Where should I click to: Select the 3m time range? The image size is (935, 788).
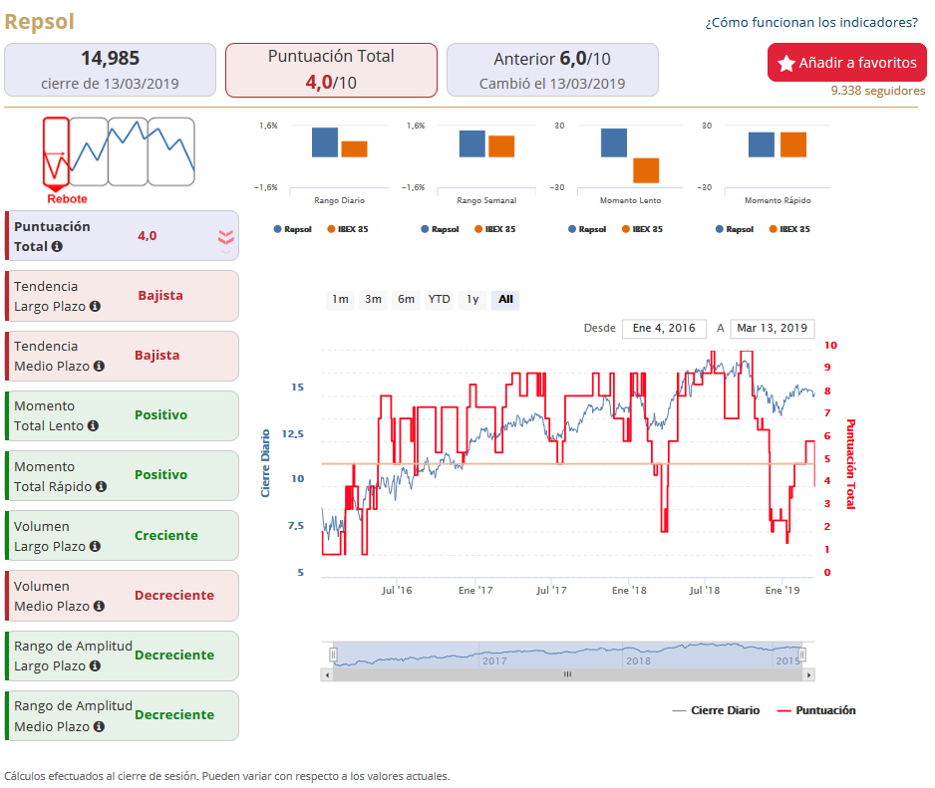click(x=373, y=299)
